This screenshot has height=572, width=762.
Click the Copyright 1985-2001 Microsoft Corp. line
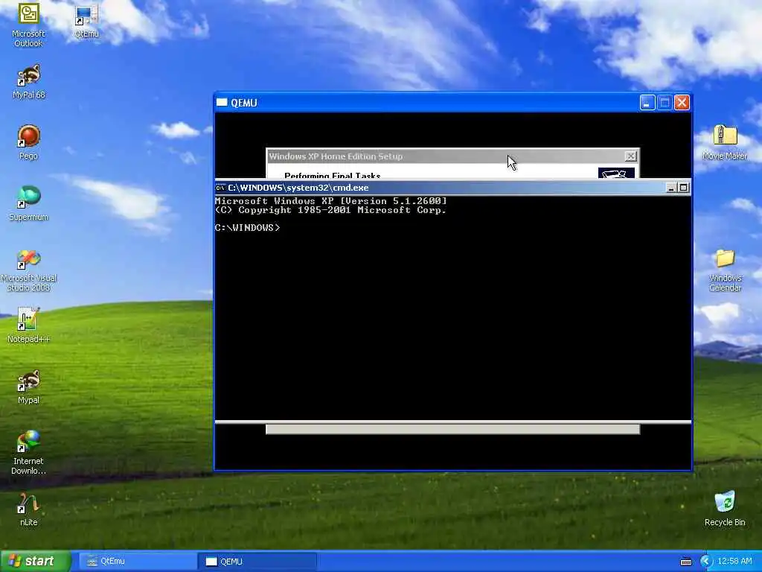331,210
